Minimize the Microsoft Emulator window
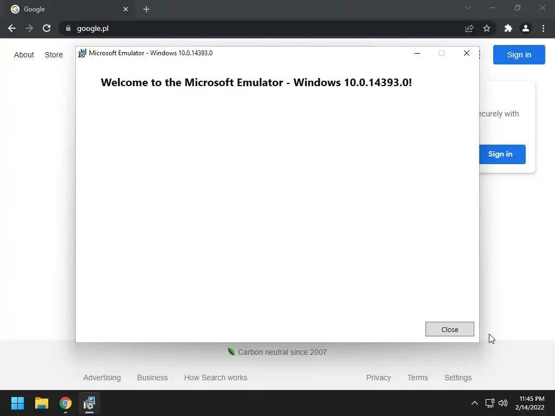555x416 pixels. [x=417, y=53]
